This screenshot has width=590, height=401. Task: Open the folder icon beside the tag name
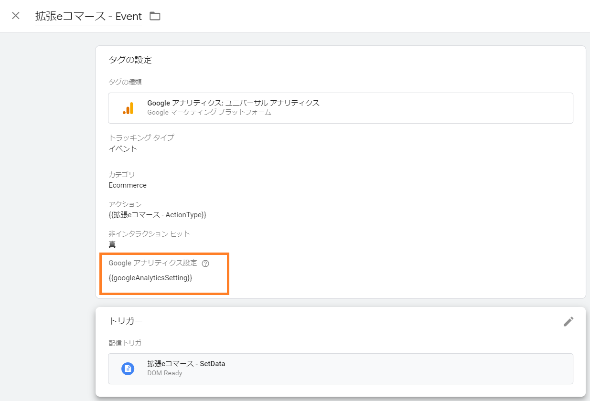point(155,16)
